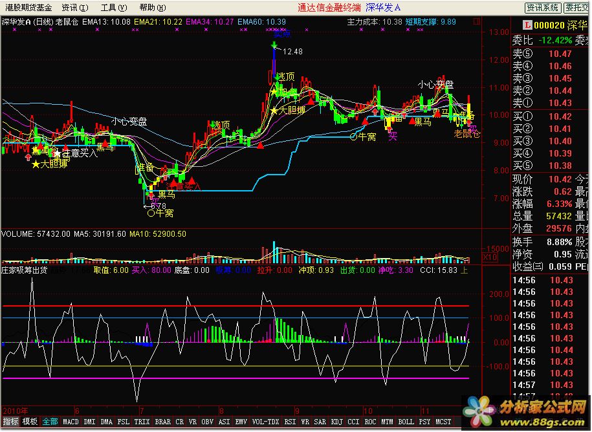Switch to the BRAR indicator
Screen dimensions: 592x432
click(163, 422)
